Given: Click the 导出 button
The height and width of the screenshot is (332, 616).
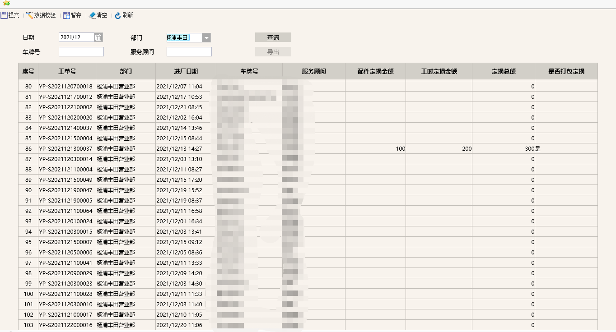Looking at the screenshot, I should pyautogui.click(x=273, y=52).
